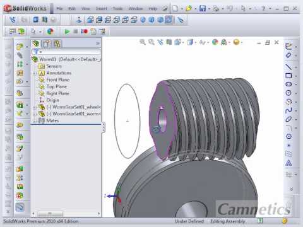The image size is (303, 227).
Task: Open the Window menu
Action: pyautogui.click(x=136, y=9)
